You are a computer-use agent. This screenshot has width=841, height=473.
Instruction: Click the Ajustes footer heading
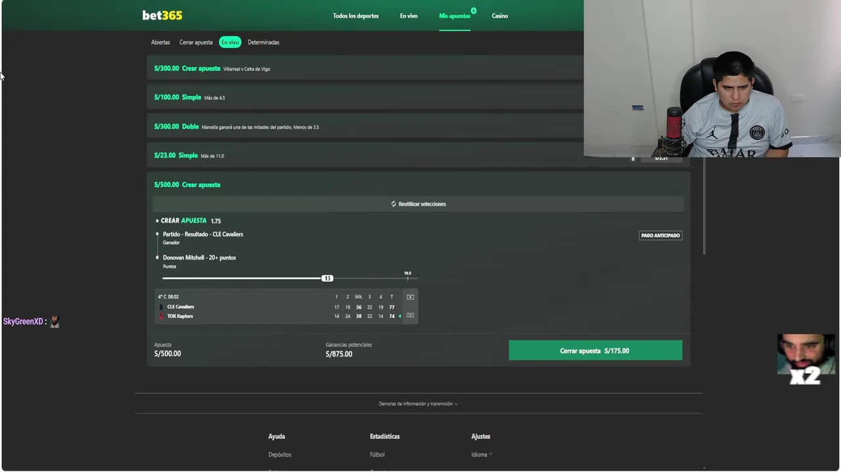tap(481, 436)
